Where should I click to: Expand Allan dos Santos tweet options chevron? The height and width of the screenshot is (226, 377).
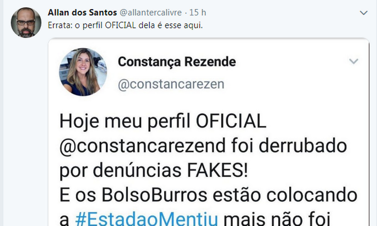tap(363, 13)
